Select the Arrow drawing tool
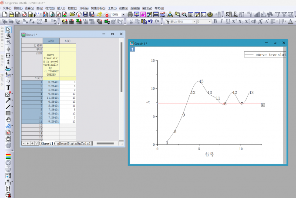Image resolution: width=296 pixels, height=198 pixels. tap(8, 101)
